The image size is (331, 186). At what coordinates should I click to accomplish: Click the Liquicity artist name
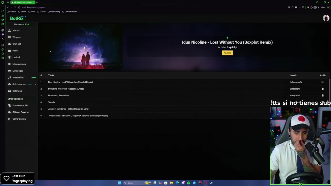(x=232, y=47)
